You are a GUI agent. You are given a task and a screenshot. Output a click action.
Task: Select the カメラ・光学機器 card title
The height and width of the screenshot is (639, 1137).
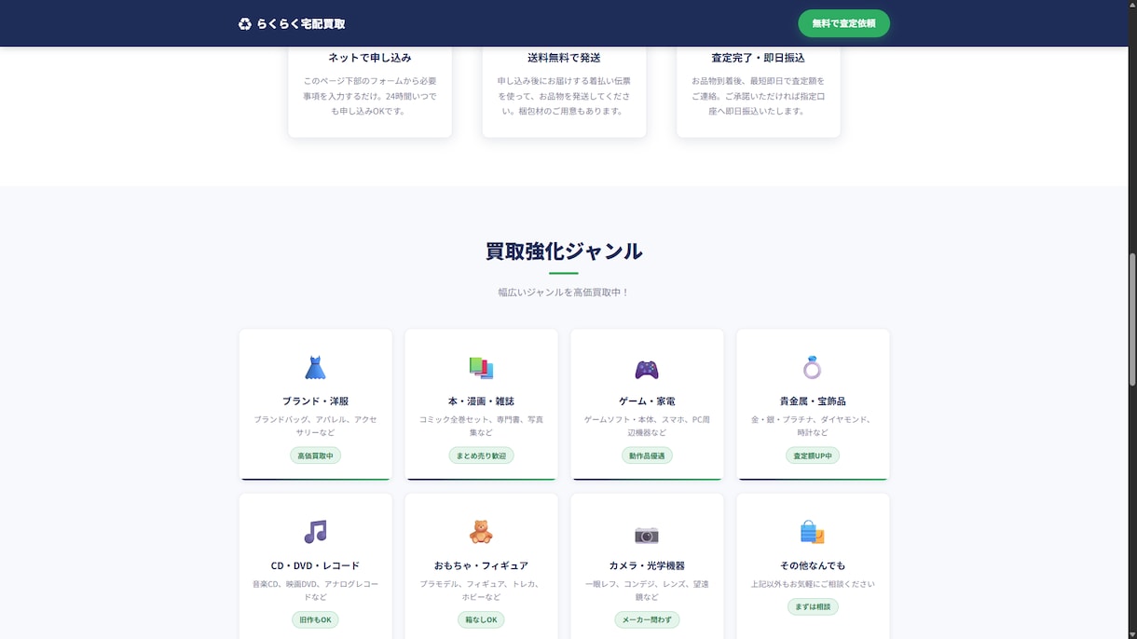[647, 565]
